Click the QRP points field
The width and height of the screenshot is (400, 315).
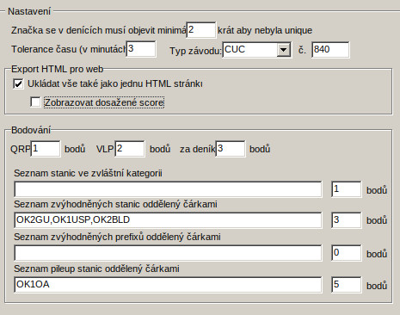[46, 149]
